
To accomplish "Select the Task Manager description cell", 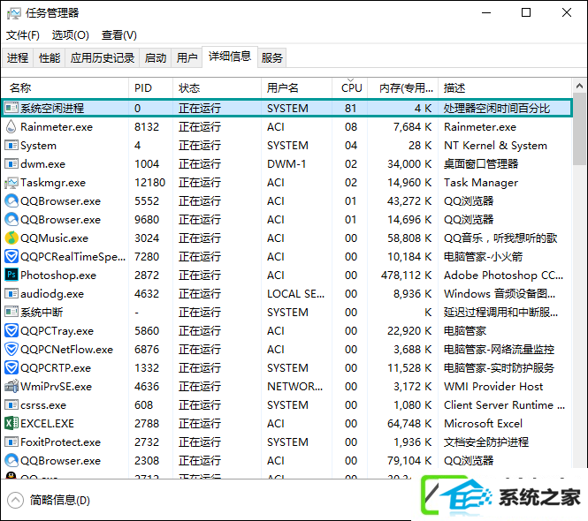I will tap(481, 183).
